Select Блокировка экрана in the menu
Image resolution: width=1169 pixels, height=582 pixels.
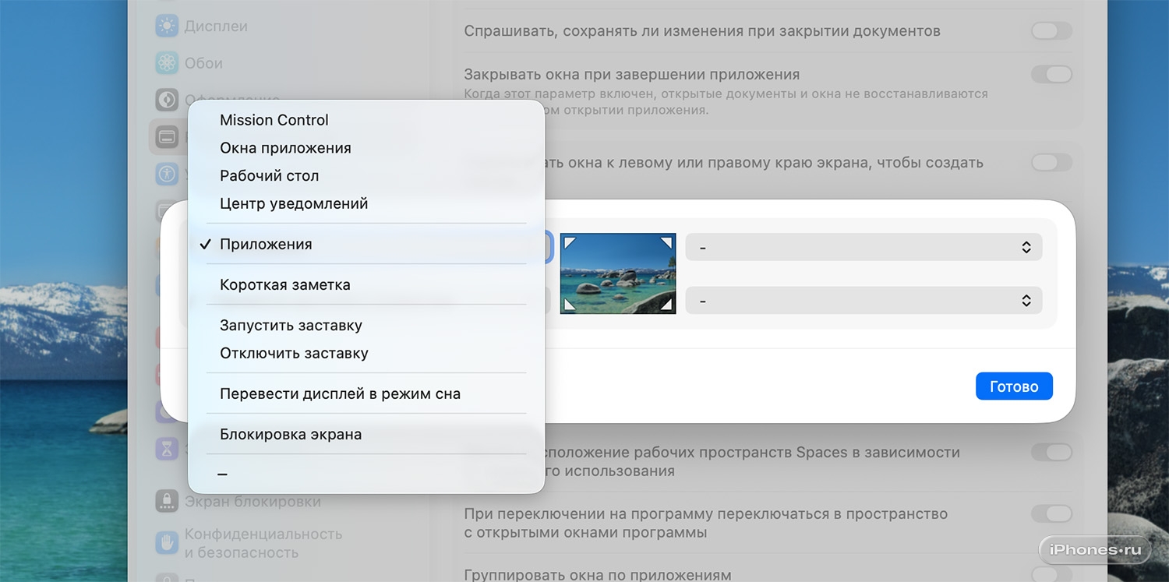coord(366,435)
